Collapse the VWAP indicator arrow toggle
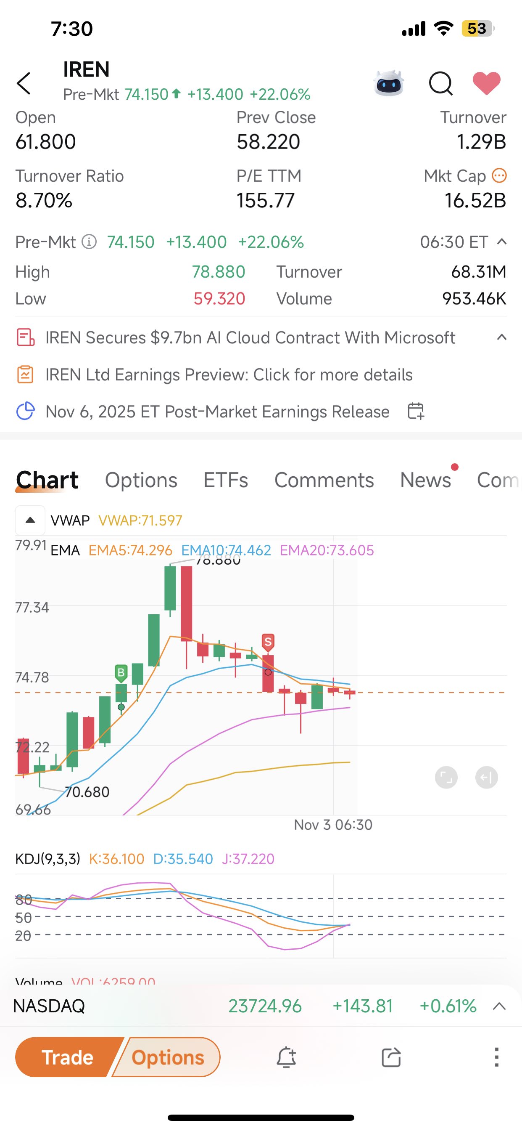Viewport: 522px width, 1131px height. [30, 520]
